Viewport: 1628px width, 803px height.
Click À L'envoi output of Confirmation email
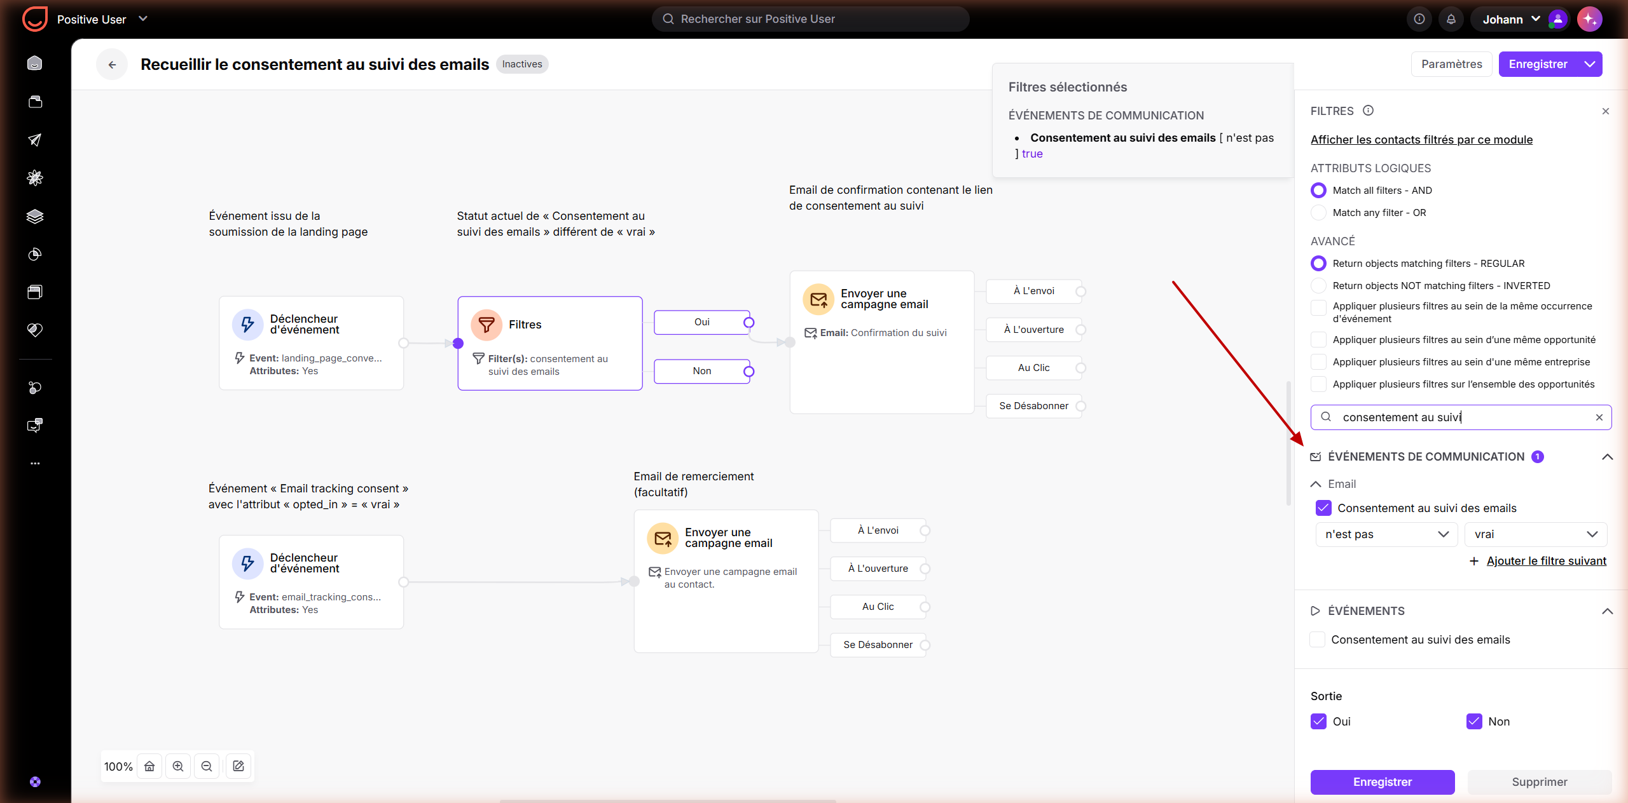(1033, 291)
